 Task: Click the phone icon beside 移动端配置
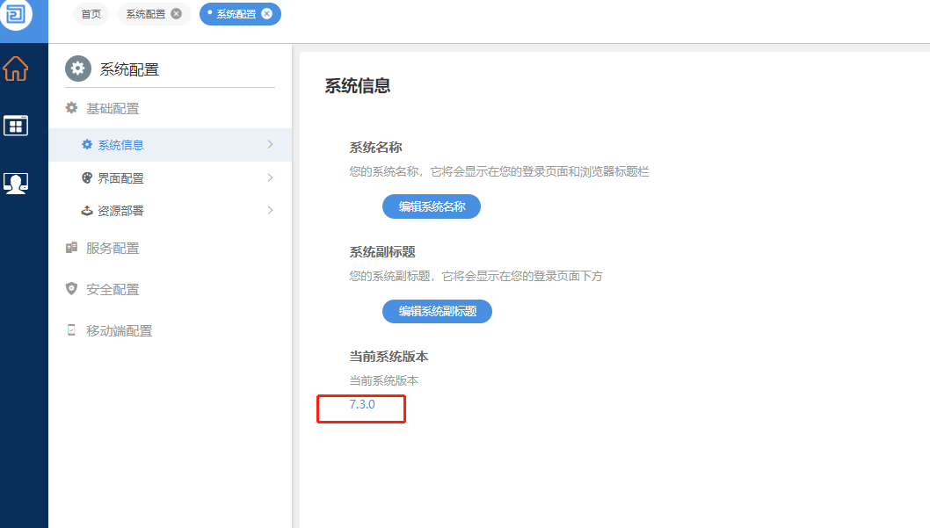(x=72, y=330)
